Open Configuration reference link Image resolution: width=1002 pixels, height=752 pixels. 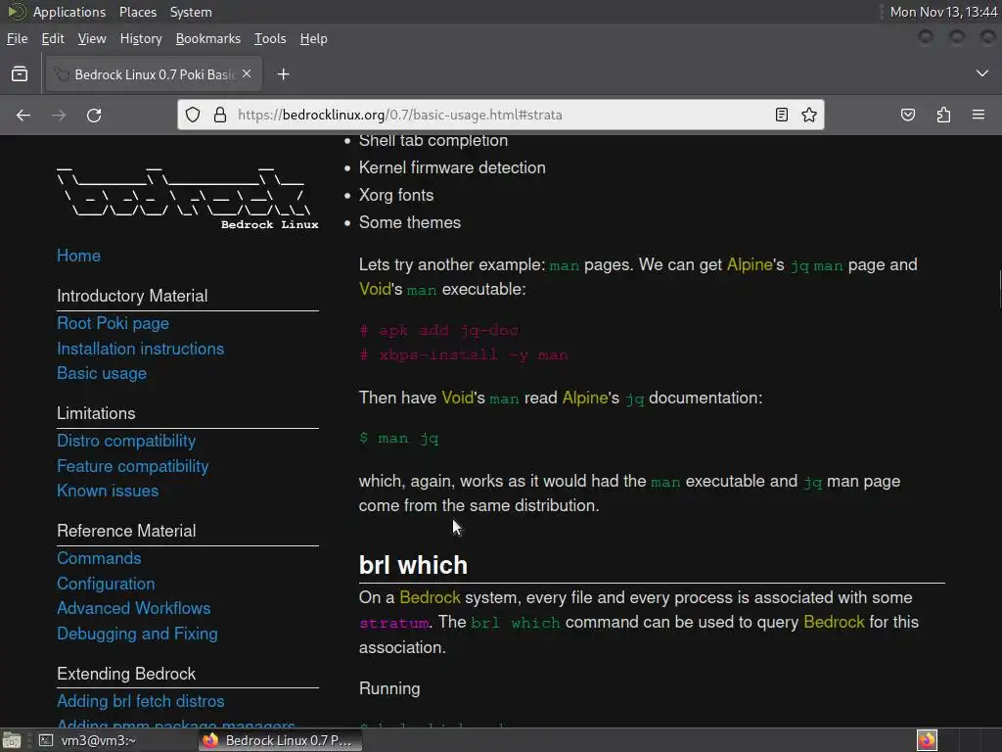(x=106, y=584)
